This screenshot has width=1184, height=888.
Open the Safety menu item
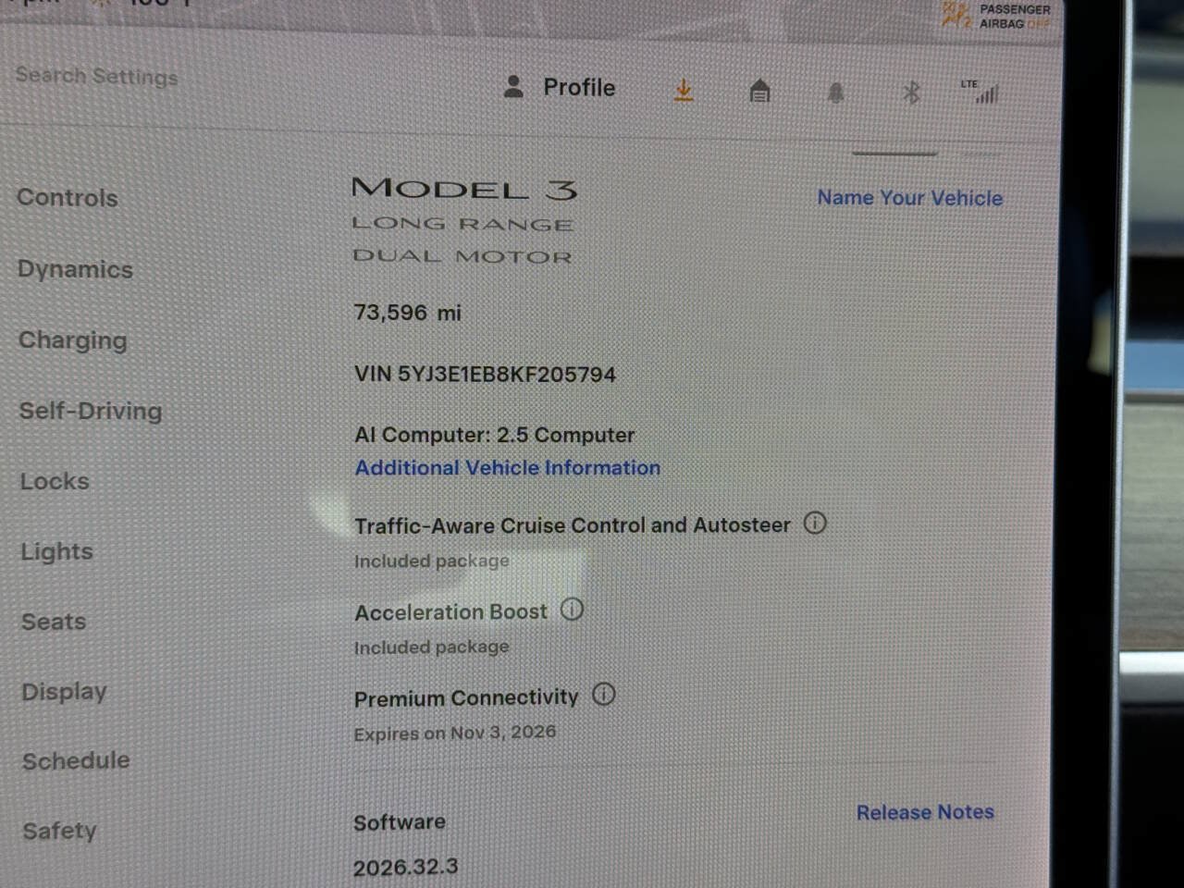(x=59, y=831)
